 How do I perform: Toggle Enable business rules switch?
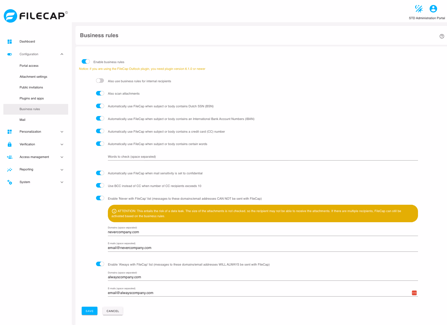(x=86, y=62)
